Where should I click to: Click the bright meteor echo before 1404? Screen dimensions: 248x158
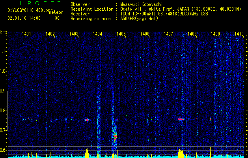[x=87, y=120]
